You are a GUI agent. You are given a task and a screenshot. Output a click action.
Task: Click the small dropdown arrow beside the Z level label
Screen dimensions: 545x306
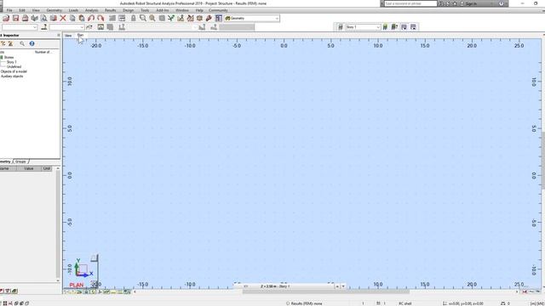coord(343,286)
